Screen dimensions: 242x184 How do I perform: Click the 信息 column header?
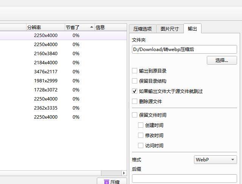(x=111, y=28)
